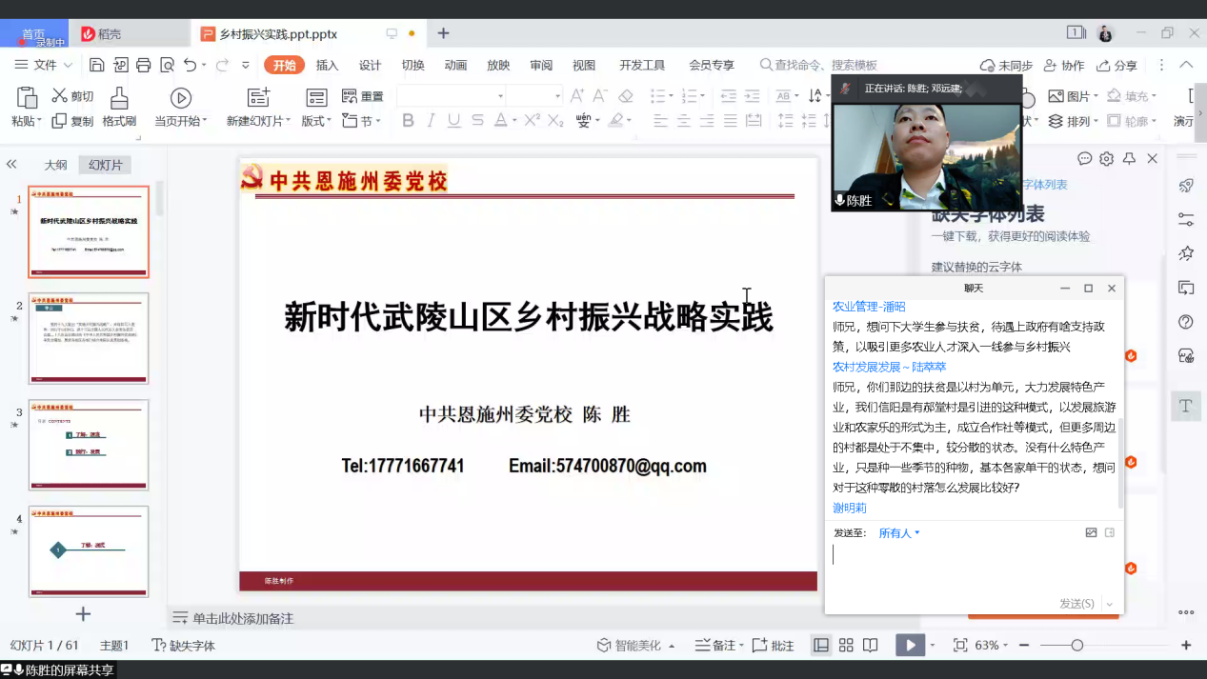Click the save icon in quick access toolbar
This screenshot has width=1207, height=679.
pyautogui.click(x=96, y=65)
